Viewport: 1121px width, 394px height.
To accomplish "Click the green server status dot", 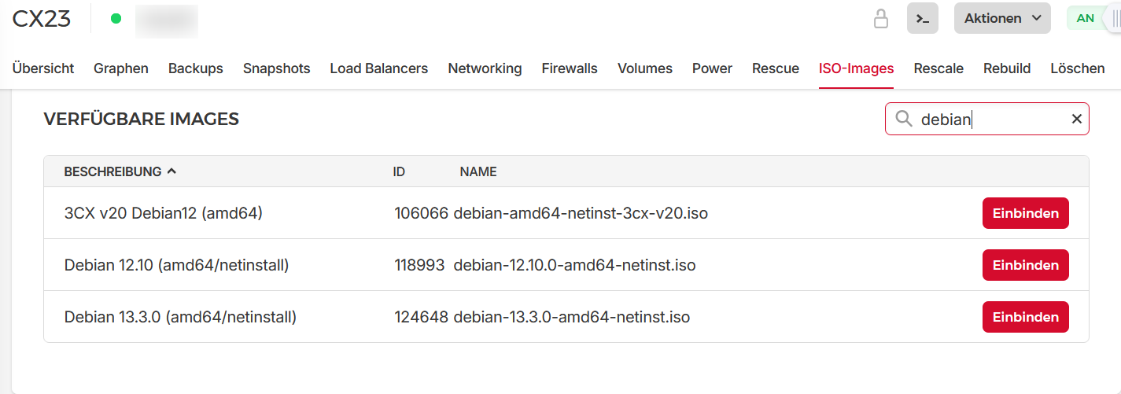I will point(116,18).
